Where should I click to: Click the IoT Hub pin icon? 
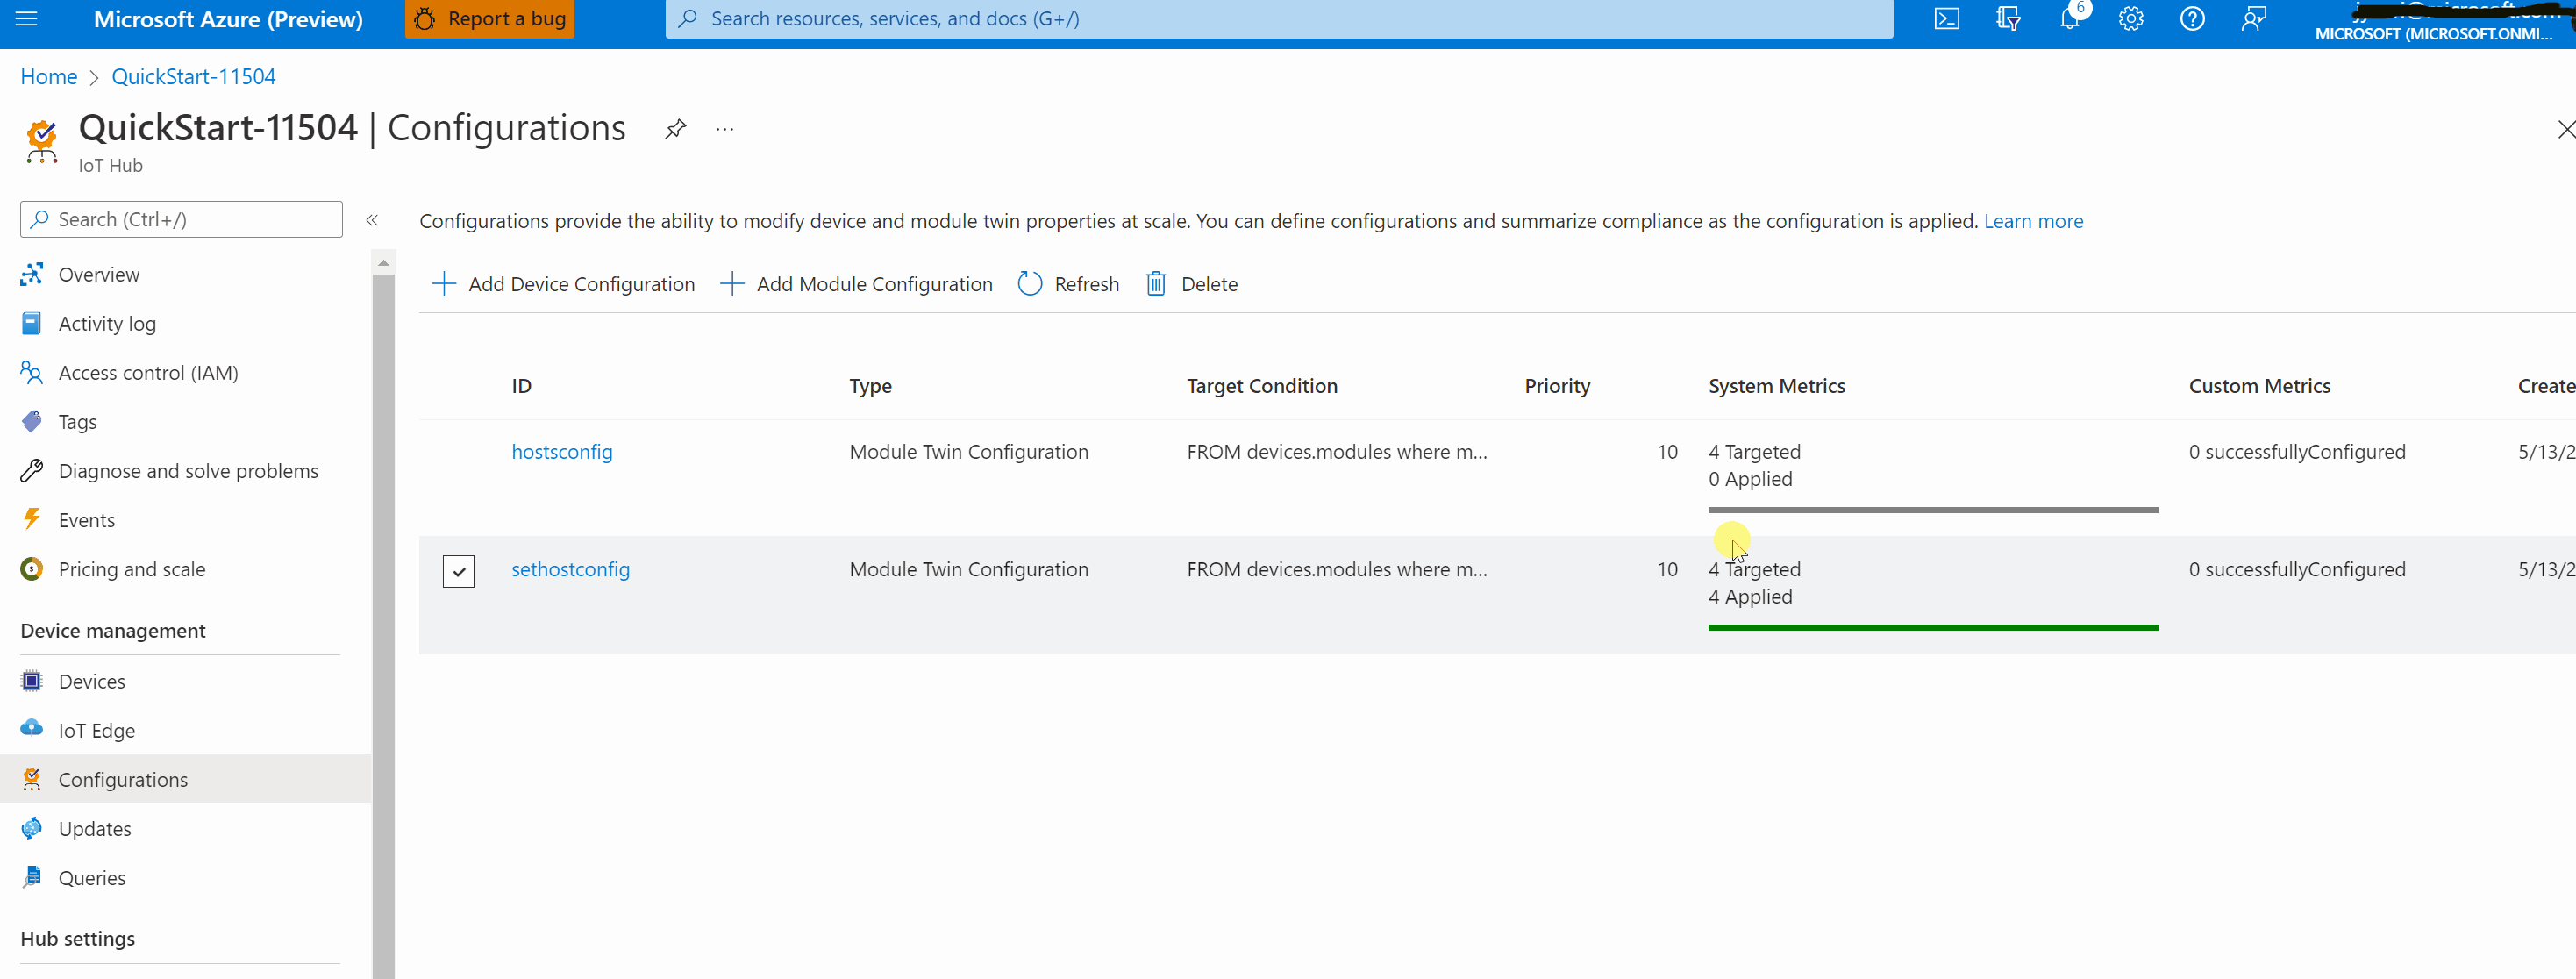coord(675,130)
